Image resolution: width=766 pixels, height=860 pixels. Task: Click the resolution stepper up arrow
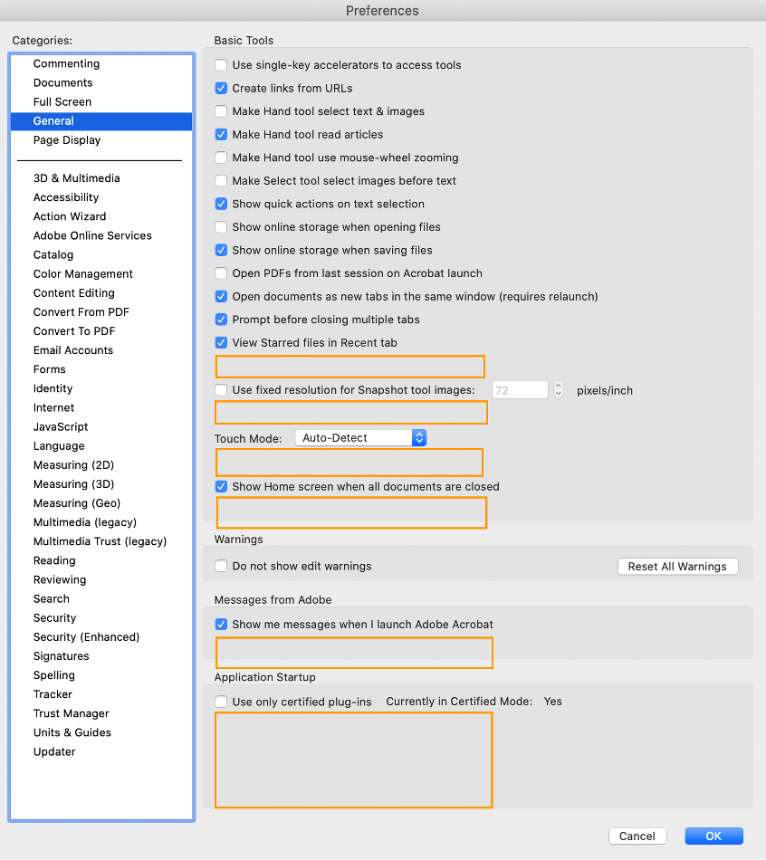pos(559,386)
